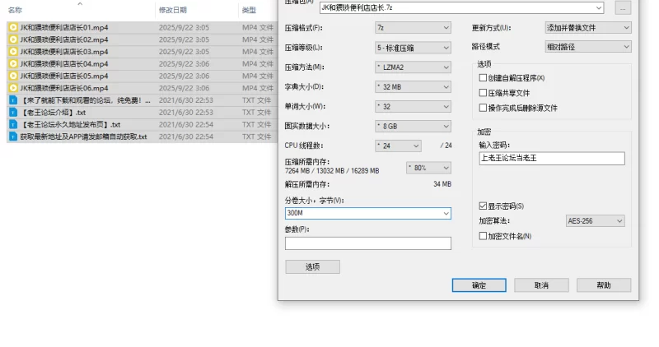Open the 压缩格式 dropdown showing 7z
This screenshot has height=347, width=659.
[x=413, y=27]
